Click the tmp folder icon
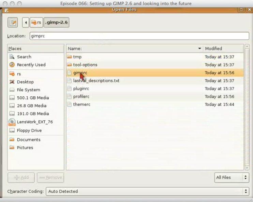 (x=69, y=57)
